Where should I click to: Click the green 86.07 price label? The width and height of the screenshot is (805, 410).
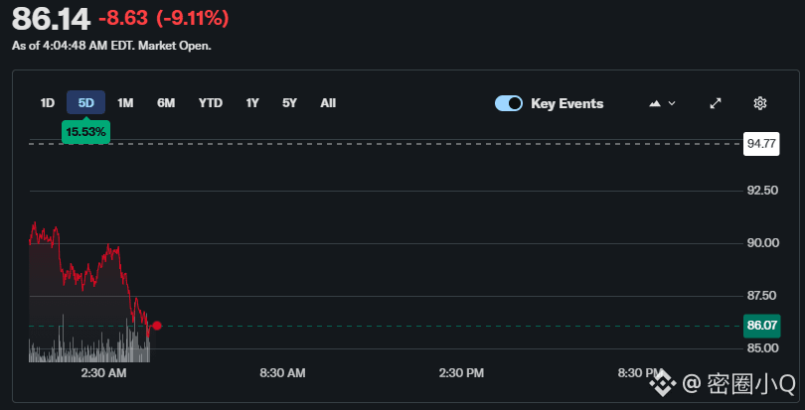click(762, 326)
